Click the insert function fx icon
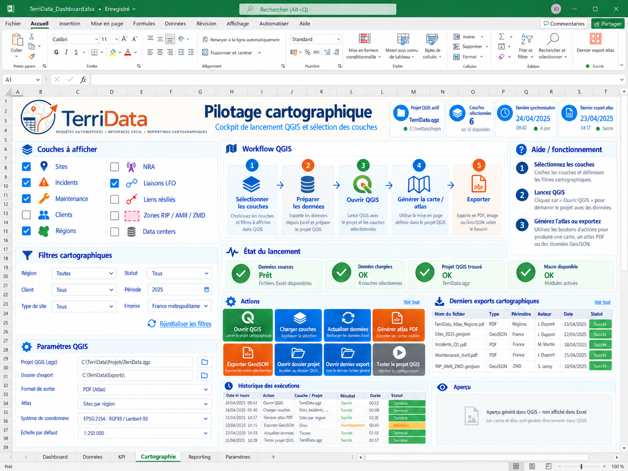The height and width of the screenshot is (471, 628). point(83,80)
